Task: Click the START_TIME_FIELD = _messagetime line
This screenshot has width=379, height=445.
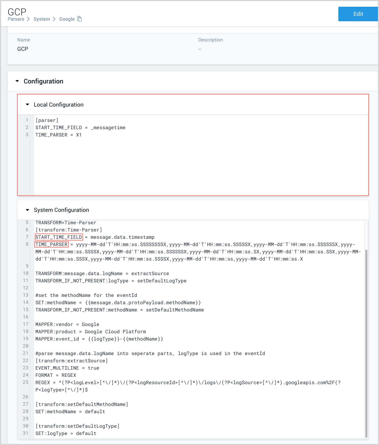Action: tap(80, 128)
